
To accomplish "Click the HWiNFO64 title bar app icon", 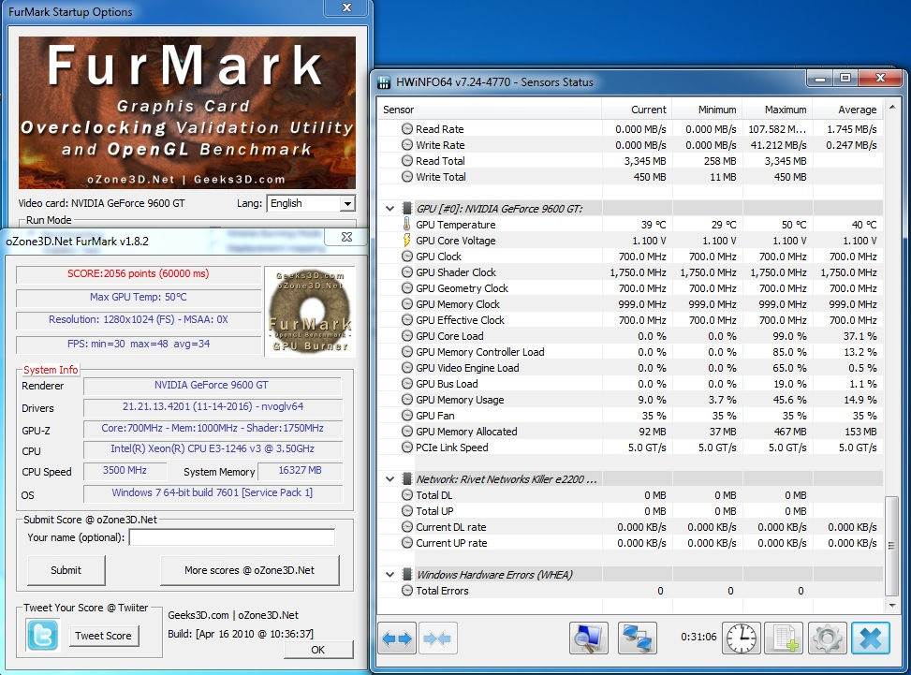I will coord(384,81).
